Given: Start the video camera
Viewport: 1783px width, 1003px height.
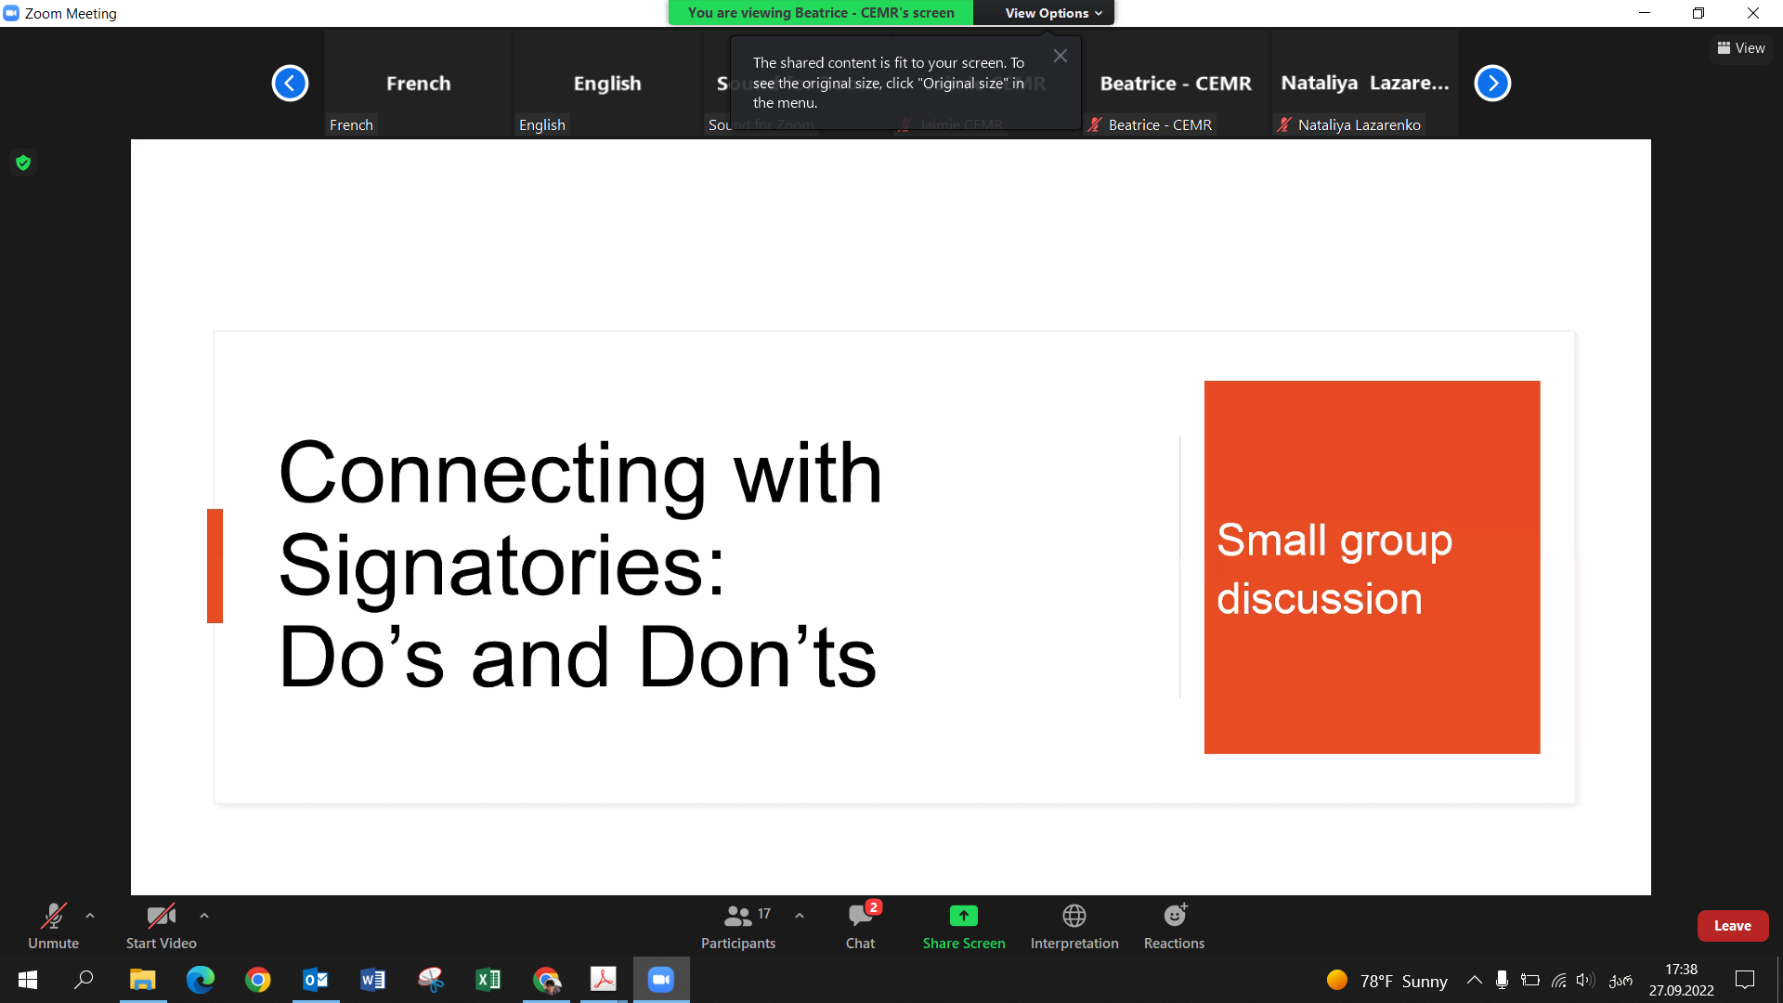Looking at the screenshot, I should 161,926.
